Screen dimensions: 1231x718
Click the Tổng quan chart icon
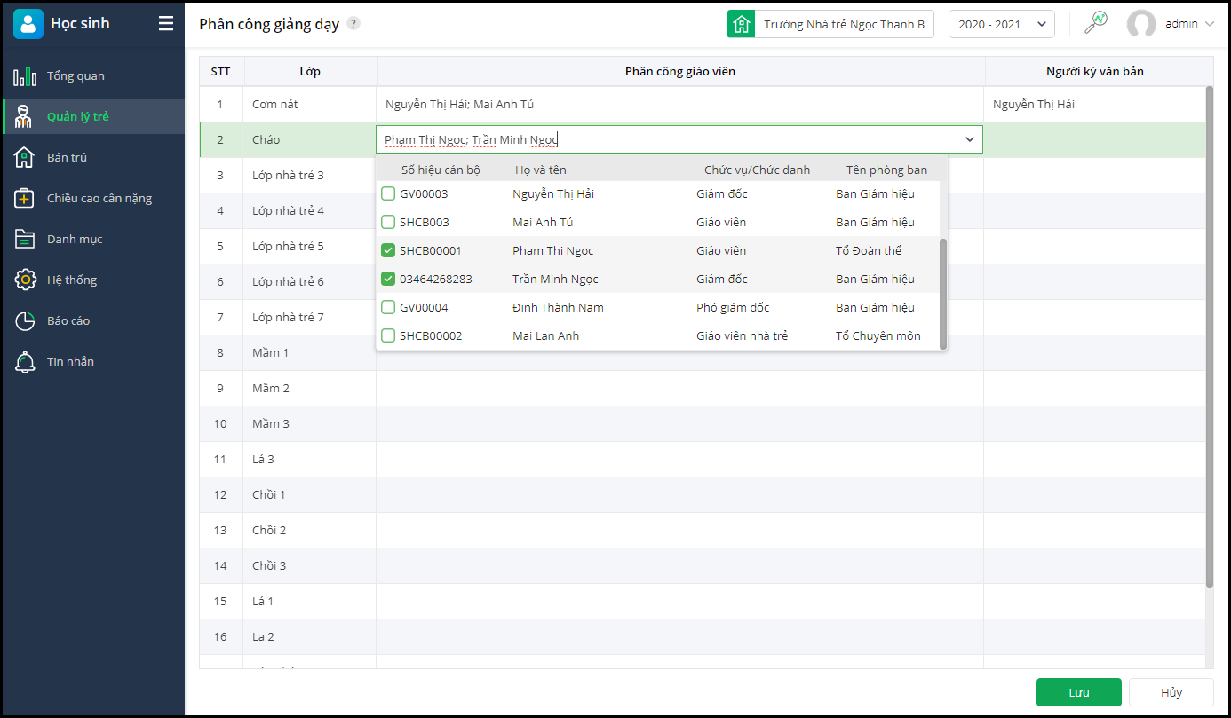coord(25,76)
